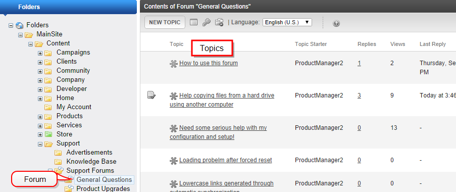Expand the Campaigns folder node
456x192 pixels.
coord(40,54)
